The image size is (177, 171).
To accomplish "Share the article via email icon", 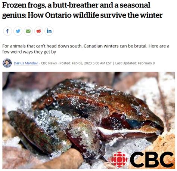I will coord(28,31).
